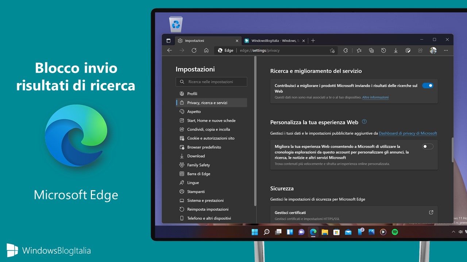Open Gestisci certificati external link row
467x262 pixels.
pos(354,214)
